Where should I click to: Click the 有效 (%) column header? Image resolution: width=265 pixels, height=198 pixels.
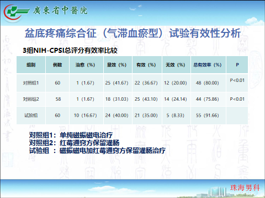click(x=147, y=65)
